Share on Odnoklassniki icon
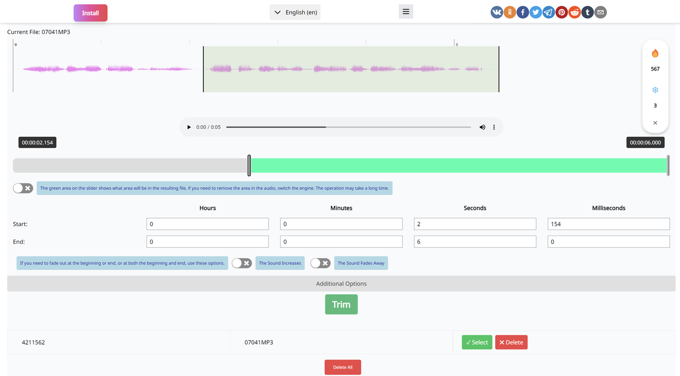Image resolution: width=680 pixels, height=376 pixels. coord(510,12)
